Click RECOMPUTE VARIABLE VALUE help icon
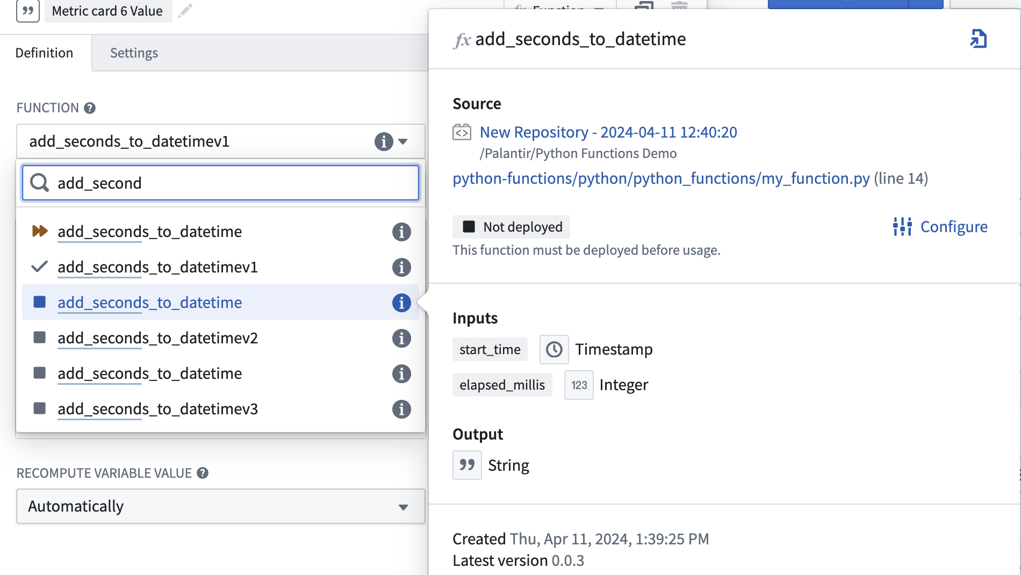Image resolution: width=1021 pixels, height=575 pixels. click(x=203, y=473)
